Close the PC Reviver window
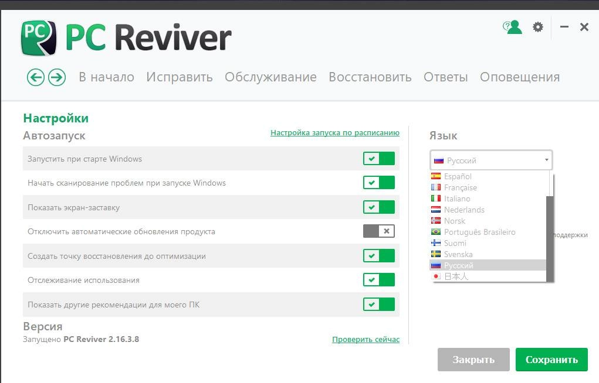The height and width of the screenshot is (383, 599). point(584,27)
